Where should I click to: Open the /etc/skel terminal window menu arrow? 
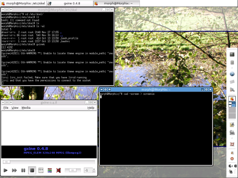3,9
